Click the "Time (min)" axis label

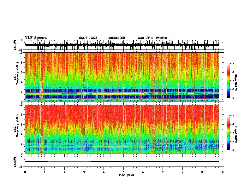tap(126, 175)
